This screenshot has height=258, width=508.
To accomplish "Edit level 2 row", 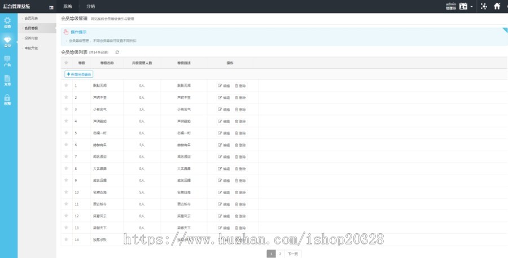I will (x=224, y=98).
